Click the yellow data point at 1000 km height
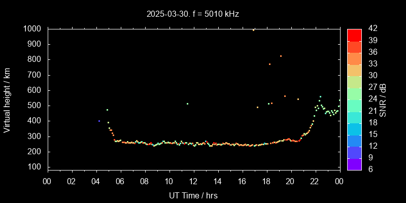 (254, 30)
